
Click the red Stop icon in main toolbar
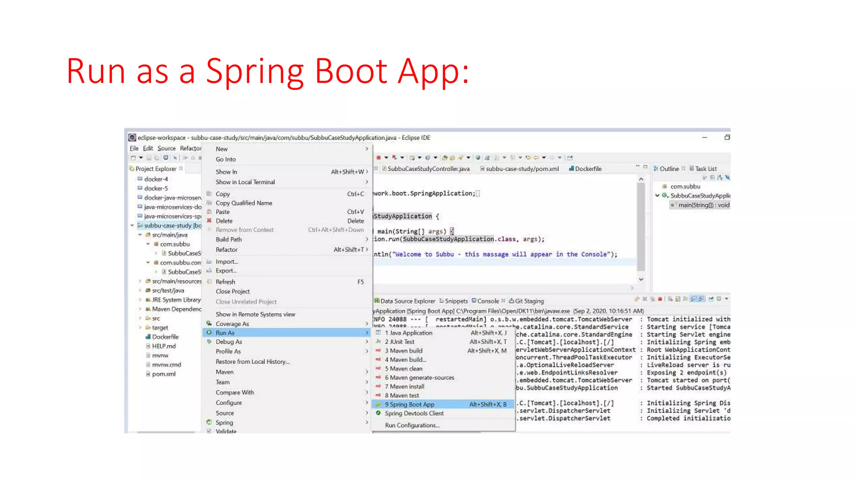(x=379, y=158)
